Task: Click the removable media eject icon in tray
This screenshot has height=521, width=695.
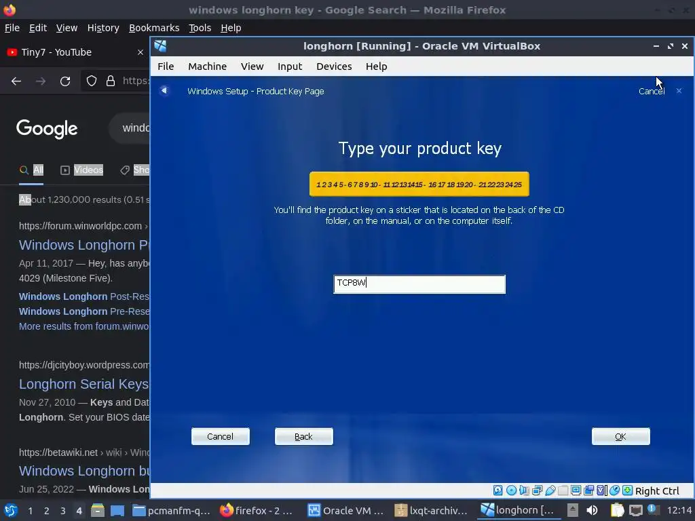Action: [573, 510]
